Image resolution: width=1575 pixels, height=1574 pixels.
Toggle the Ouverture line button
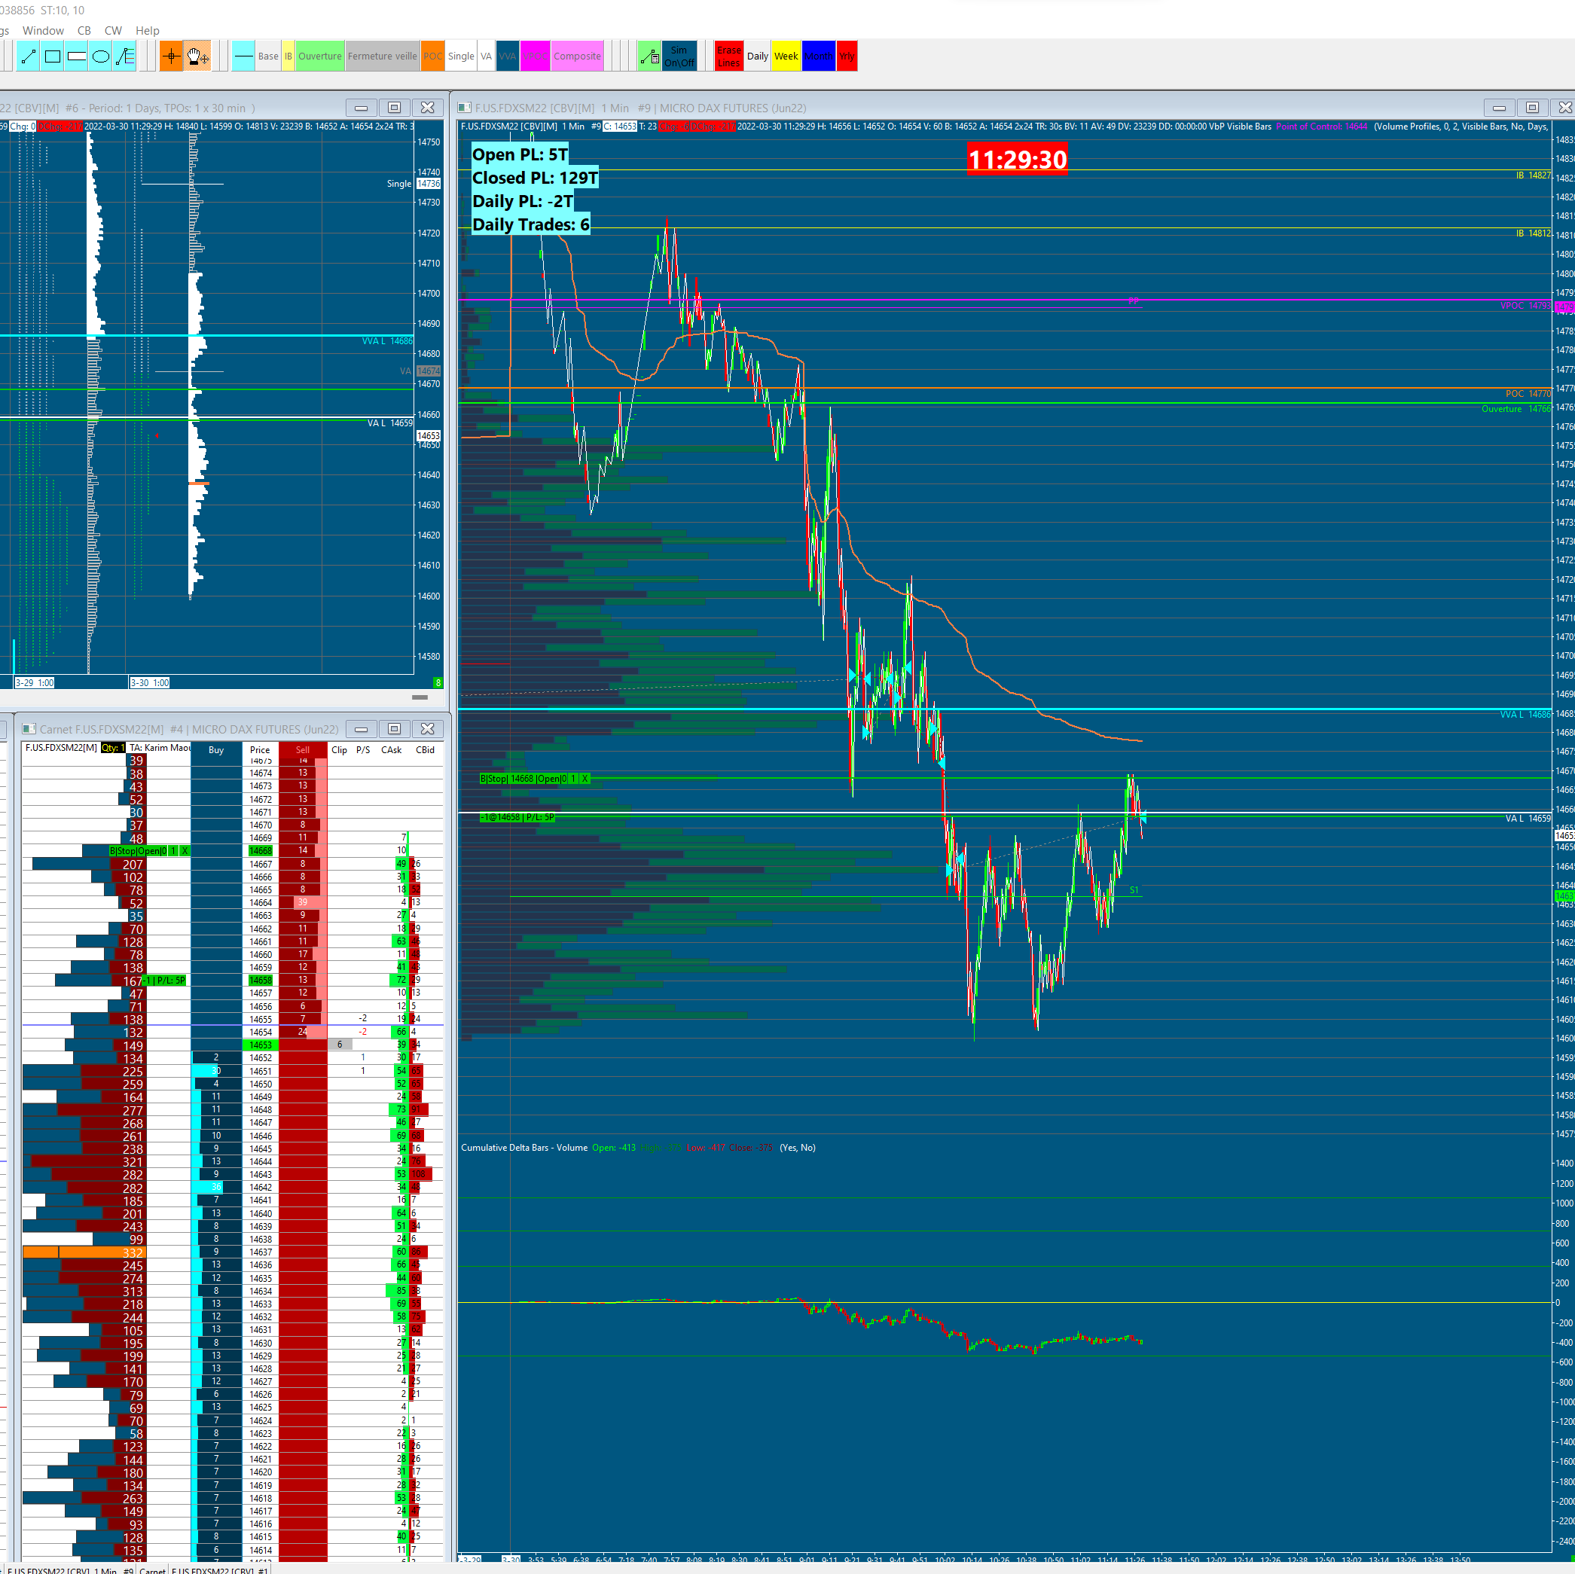point(319,56)
